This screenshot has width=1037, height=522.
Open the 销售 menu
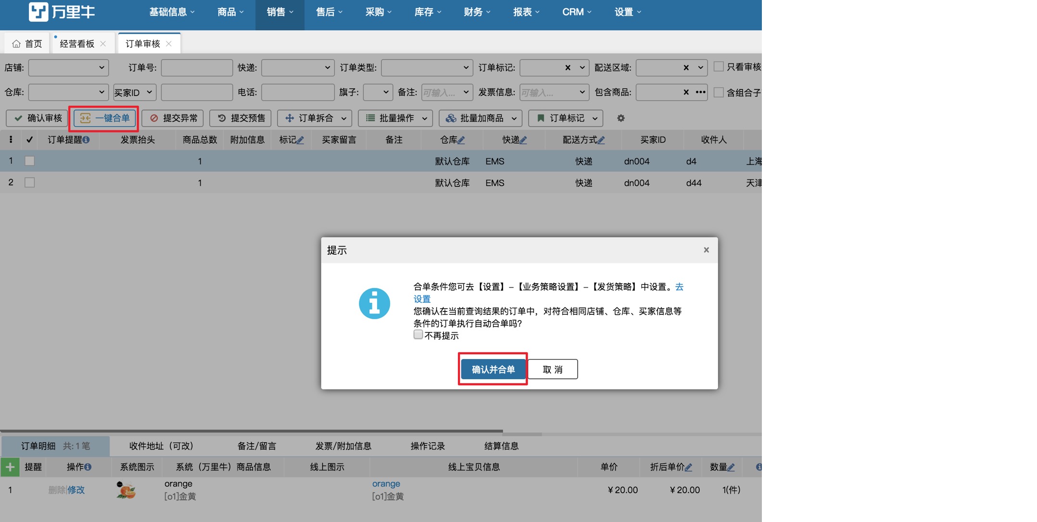pos(280,12)
